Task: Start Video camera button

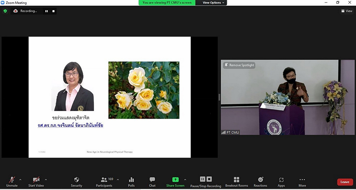Action: [x=36, y=182]
